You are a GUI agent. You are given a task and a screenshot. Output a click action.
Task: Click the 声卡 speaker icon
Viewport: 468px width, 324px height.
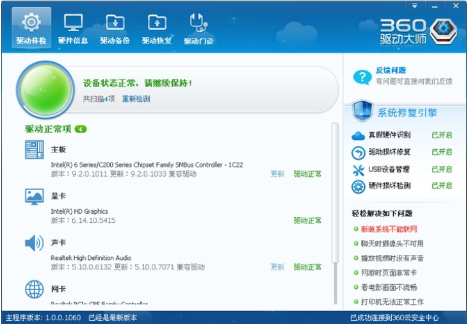tap(35, 243)
